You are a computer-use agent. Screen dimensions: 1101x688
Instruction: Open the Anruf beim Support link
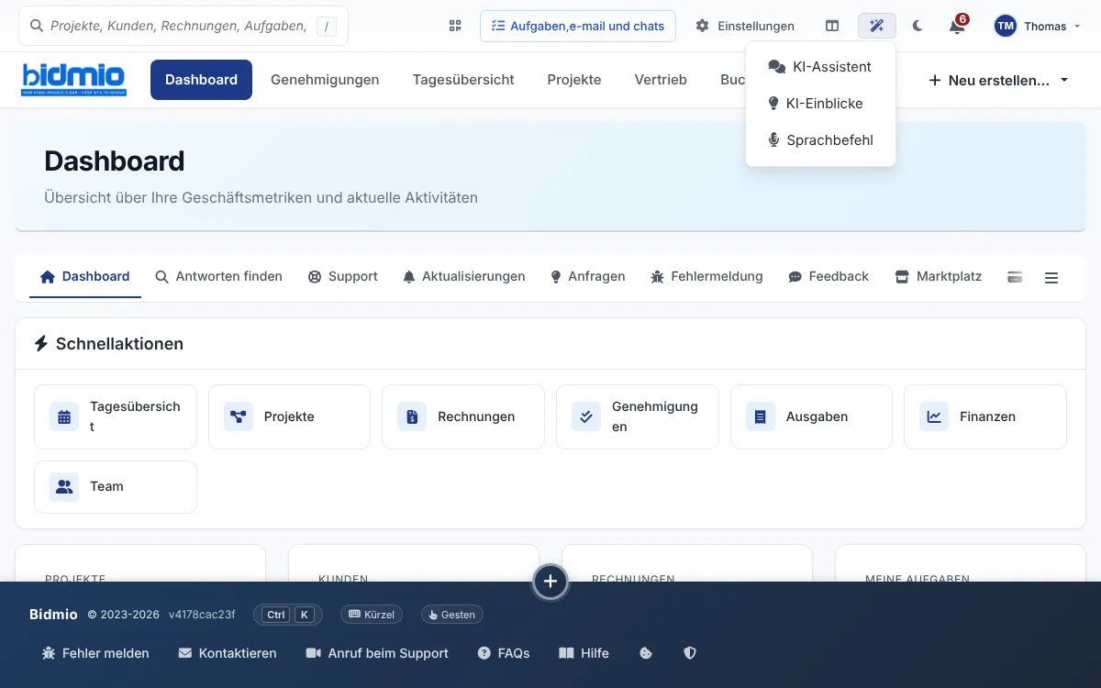coord(377,653)
